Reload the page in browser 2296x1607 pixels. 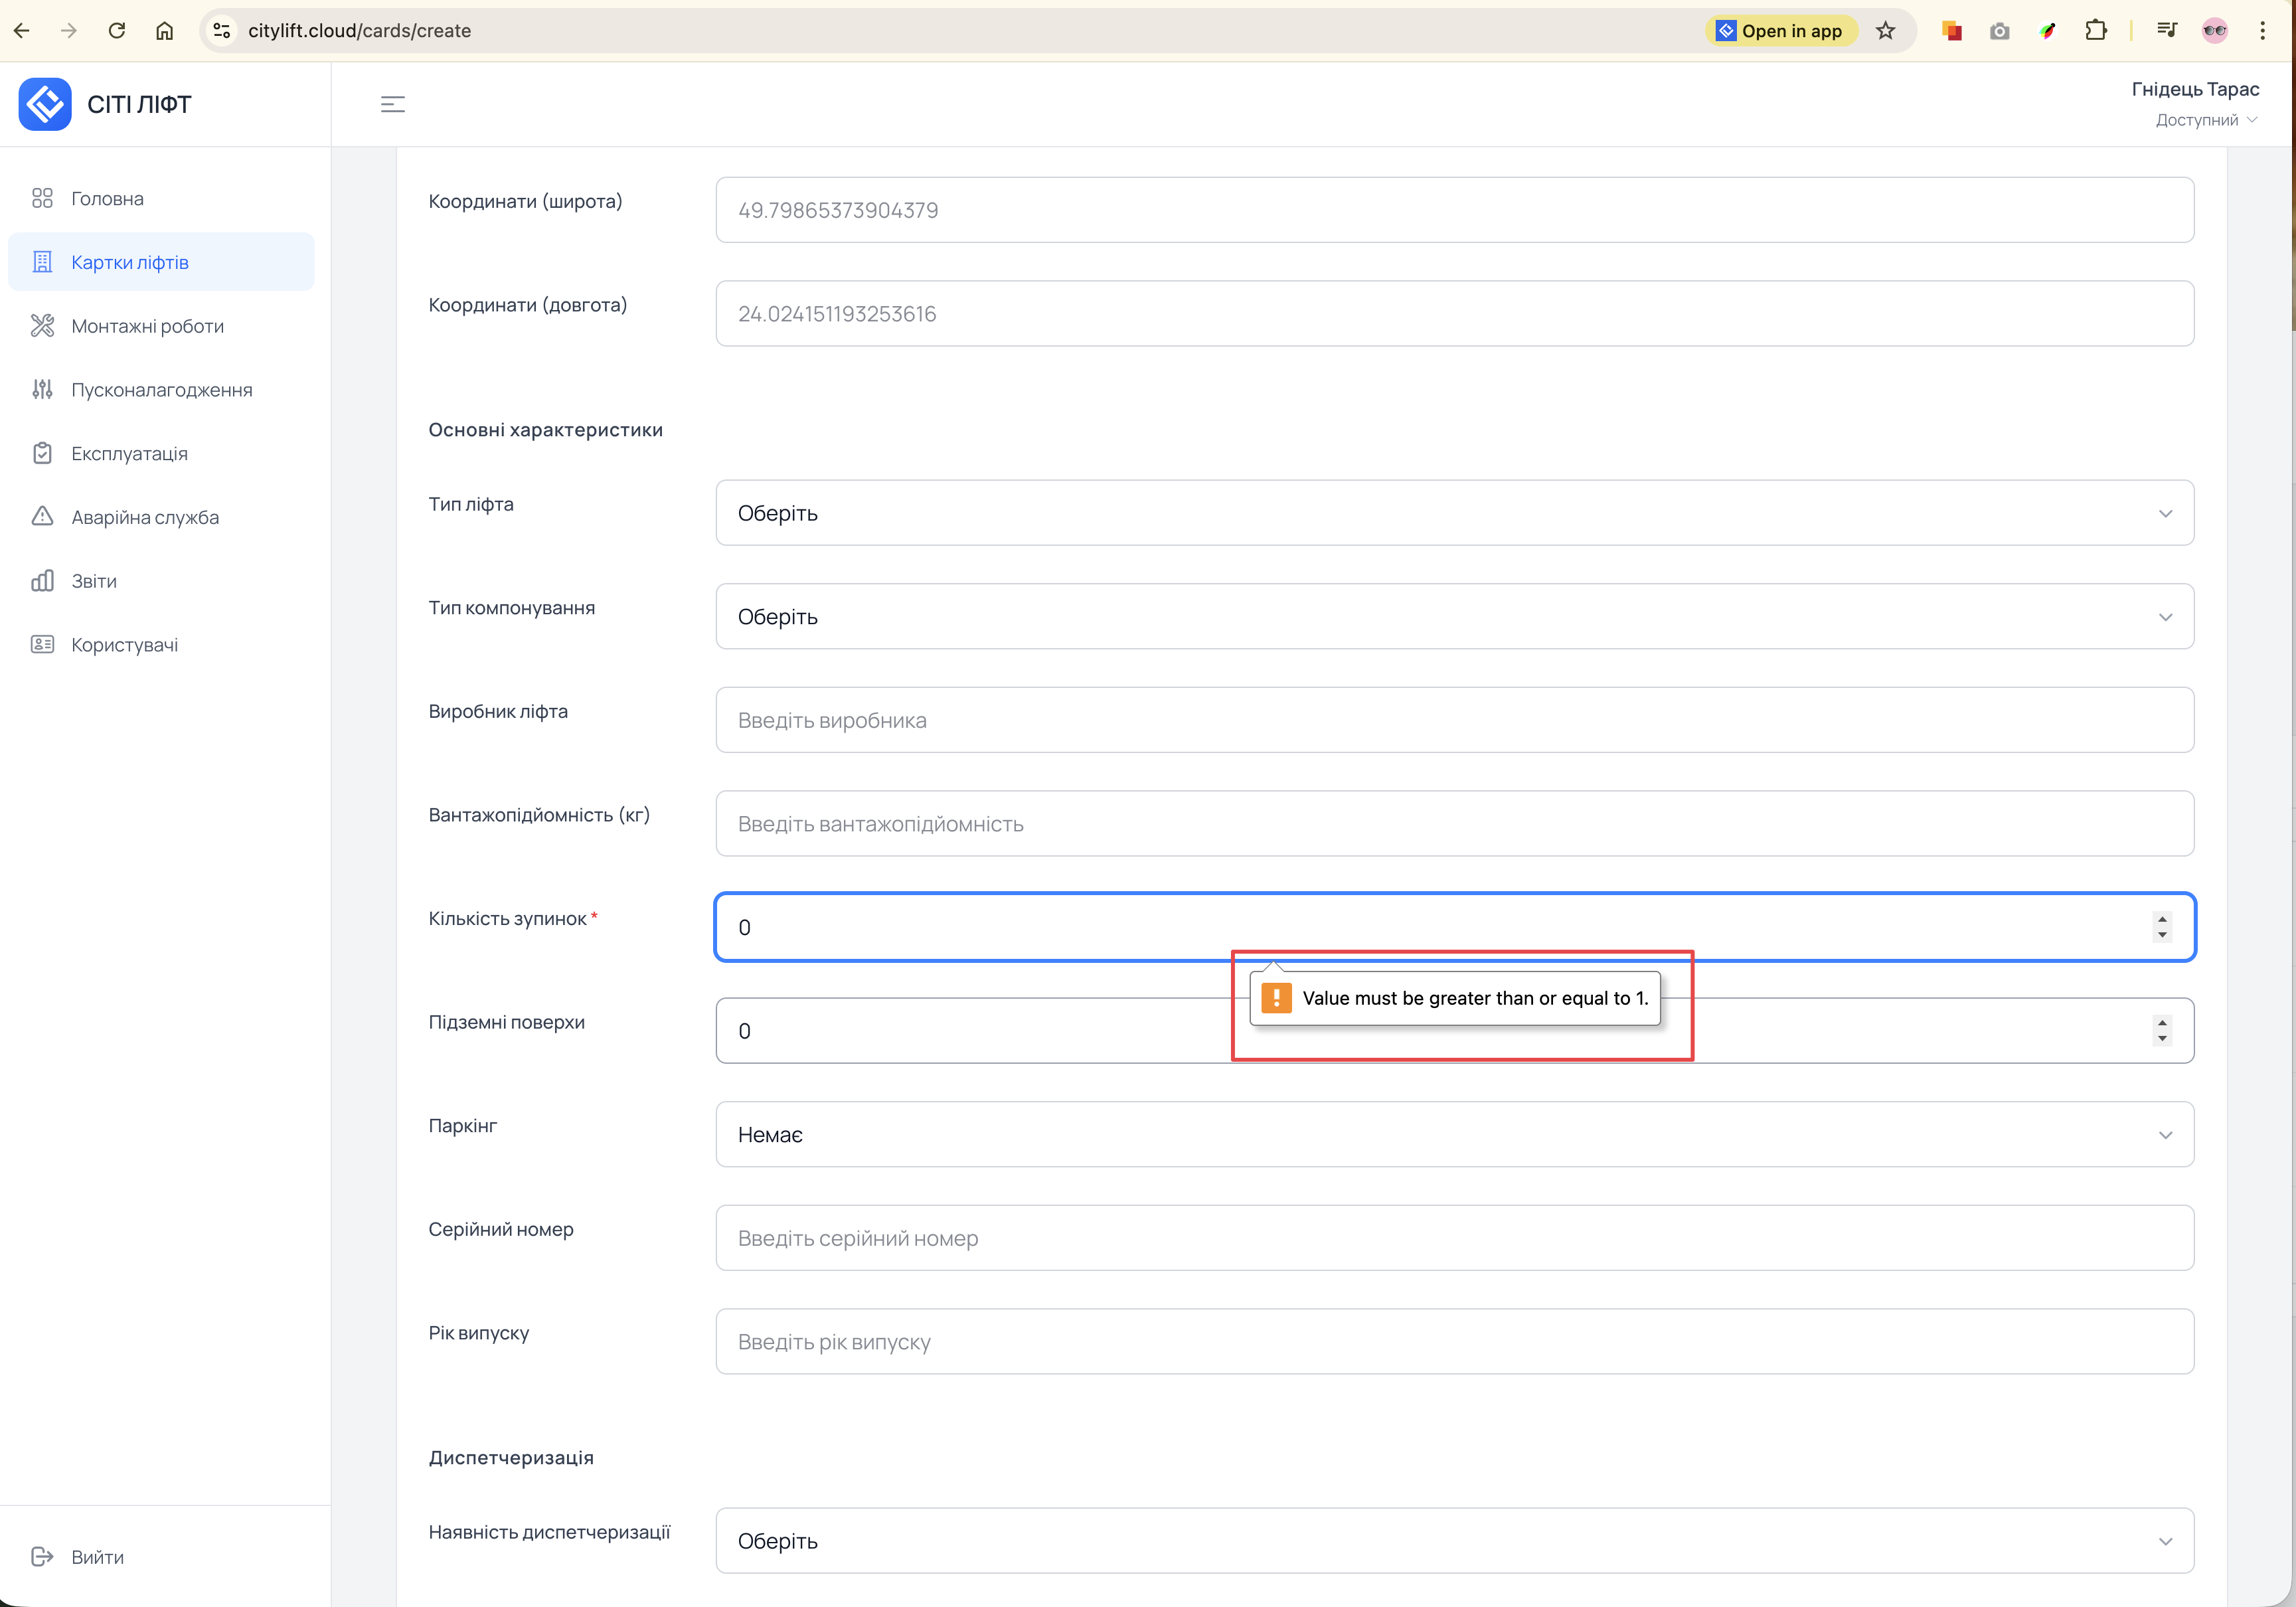point(117,31)
